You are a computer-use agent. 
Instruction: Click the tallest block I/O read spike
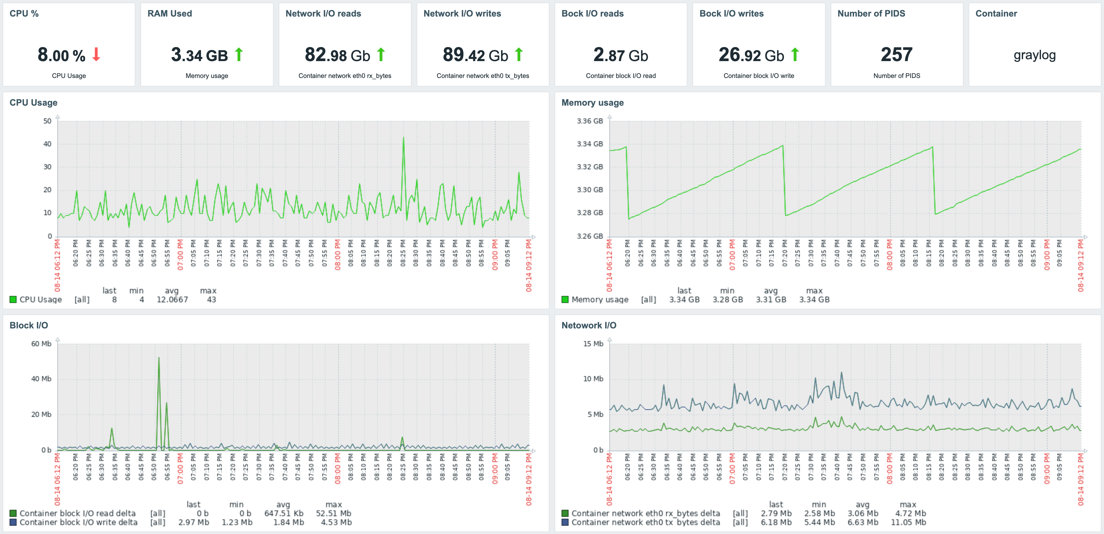(x=159, y=358)
